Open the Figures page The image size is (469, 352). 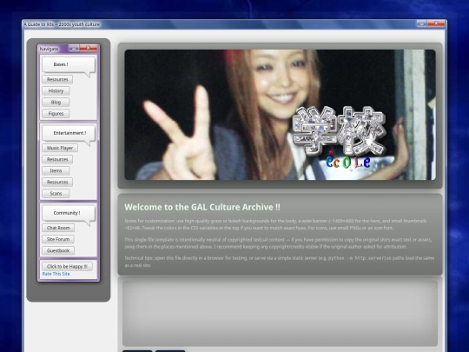tap(56, 114)
